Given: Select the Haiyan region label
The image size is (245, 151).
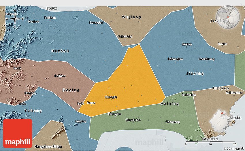Looking at the screenshot, I should click(x=221, y=88).
